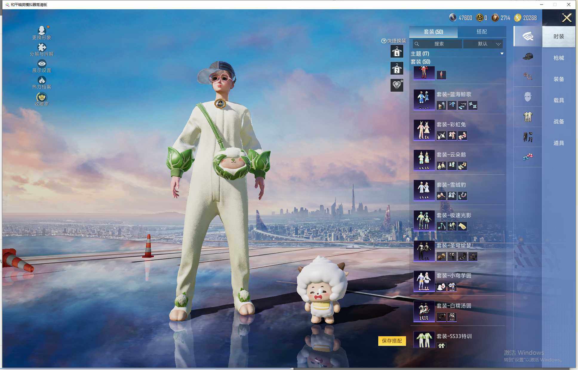Open 分解与拆解 puzzle piece icon

[42, 47]
